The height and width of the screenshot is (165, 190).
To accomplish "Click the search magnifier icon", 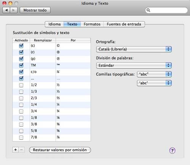I will (x=148, y=10).
